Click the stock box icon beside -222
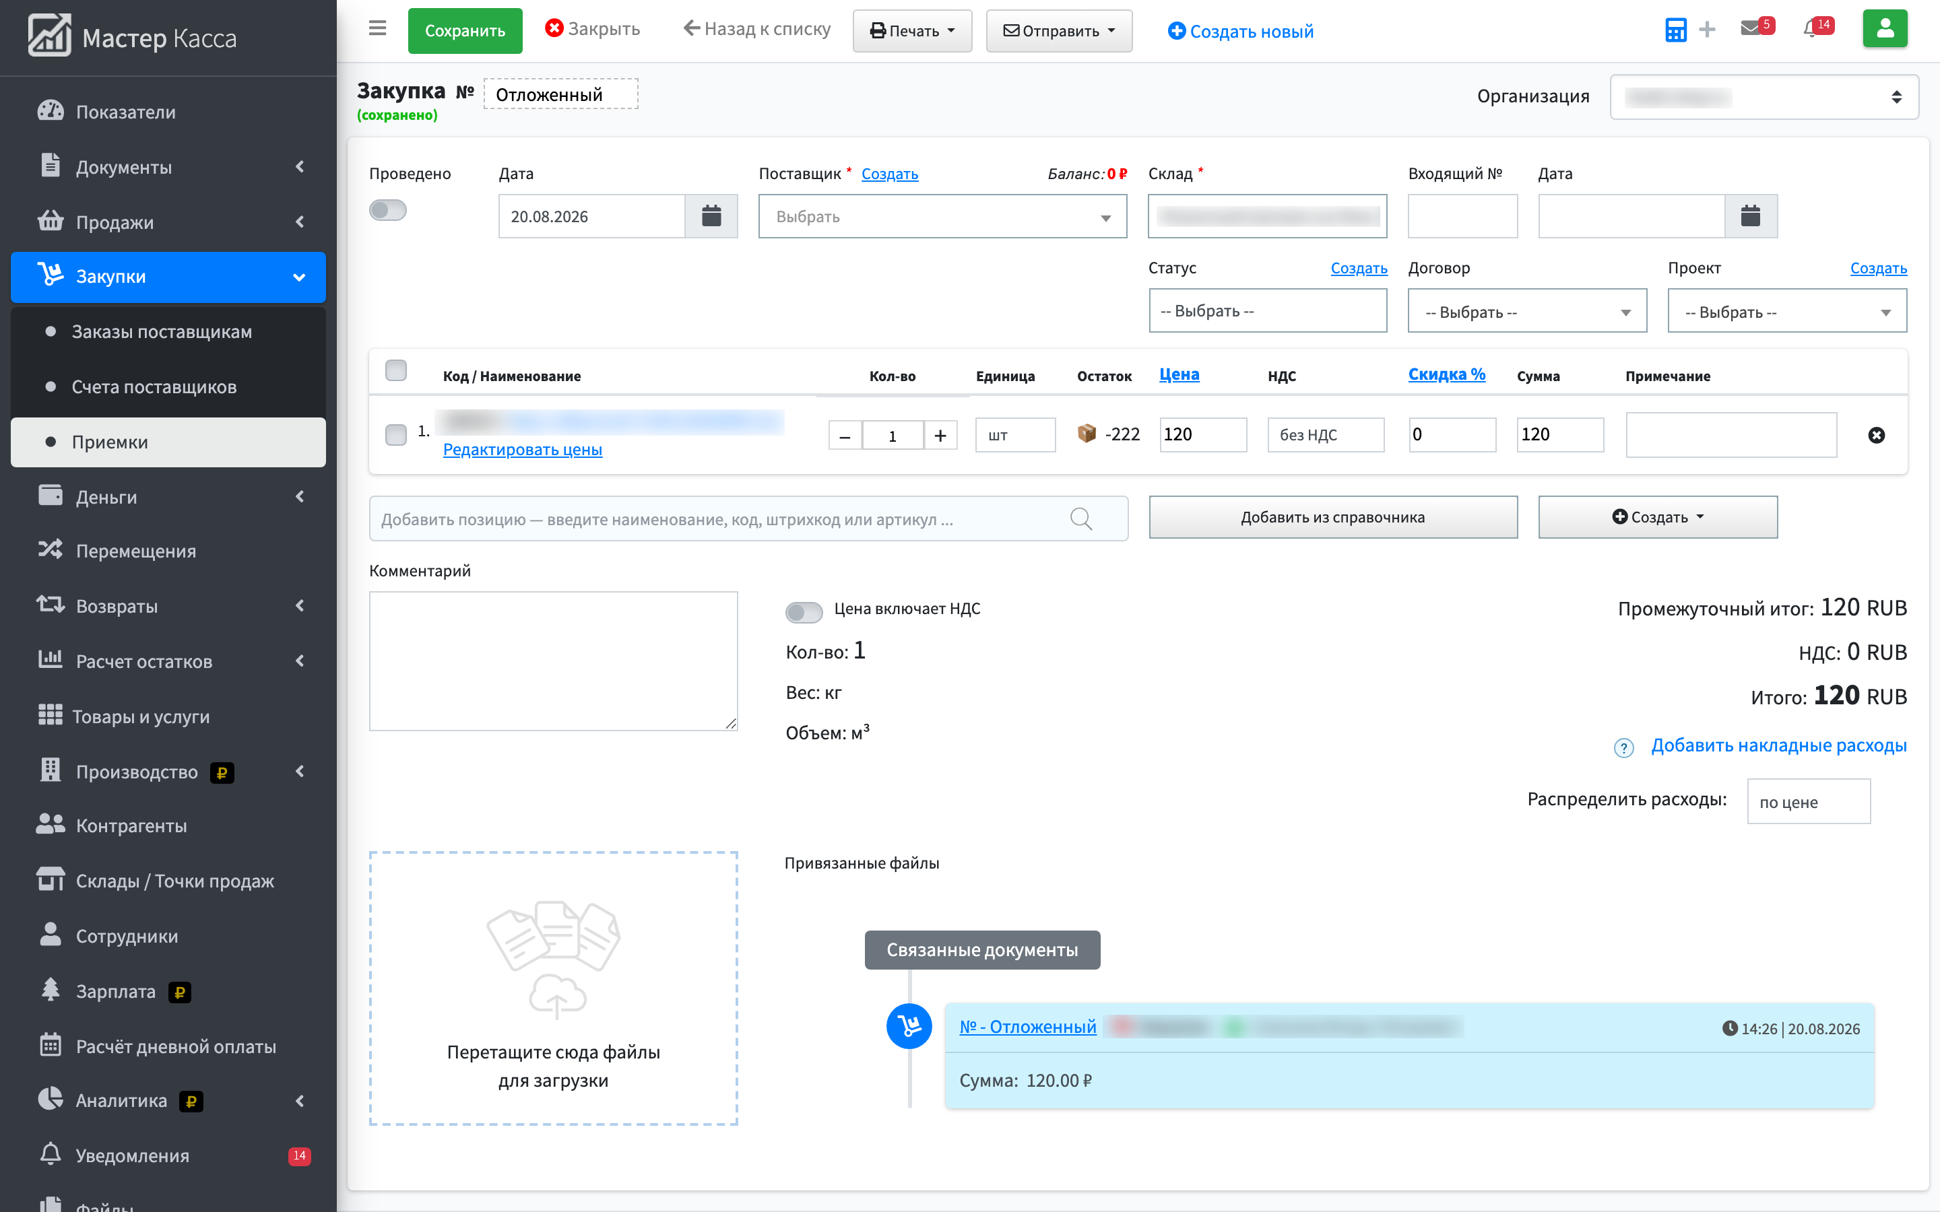The width and height of the screenshot is (1940, 1212). coord(1087,434)
